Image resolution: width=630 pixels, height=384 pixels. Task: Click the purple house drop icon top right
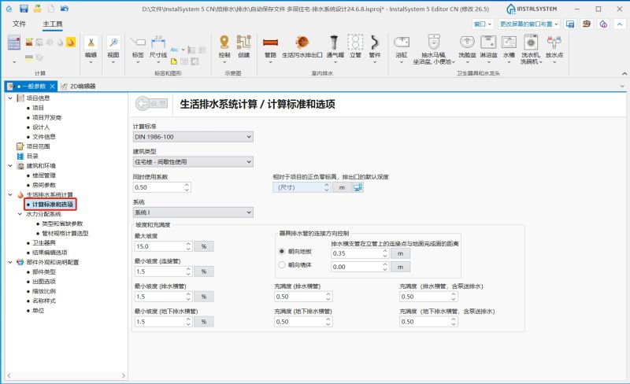coord(603,24)
